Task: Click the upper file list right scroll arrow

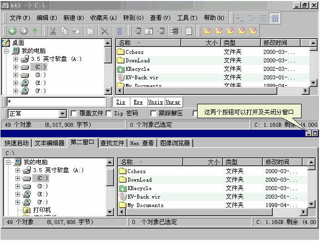Action: pos(305,90)
